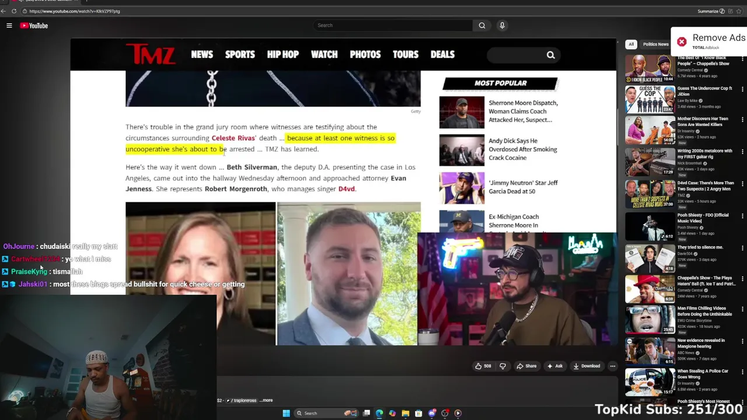Open D4vd Case: There's More Than Two Suspects
Screen dimensions: 747x420
coord(706,185)
